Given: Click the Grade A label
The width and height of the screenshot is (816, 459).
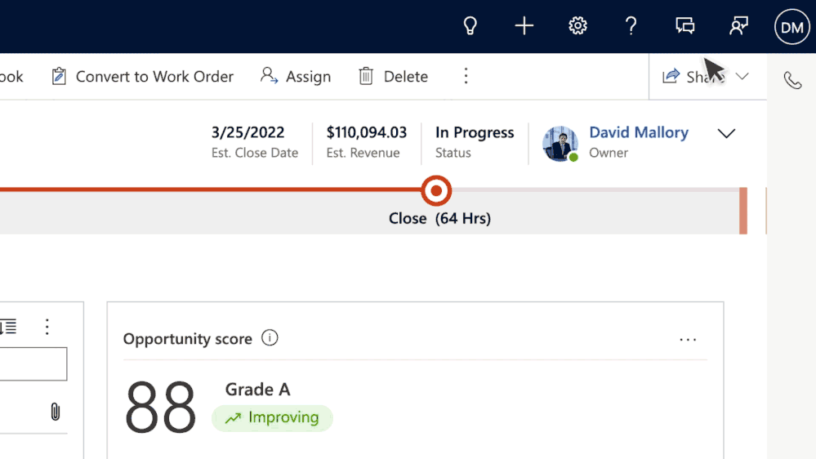Looking at the screenshot, I should click(257, 390).
